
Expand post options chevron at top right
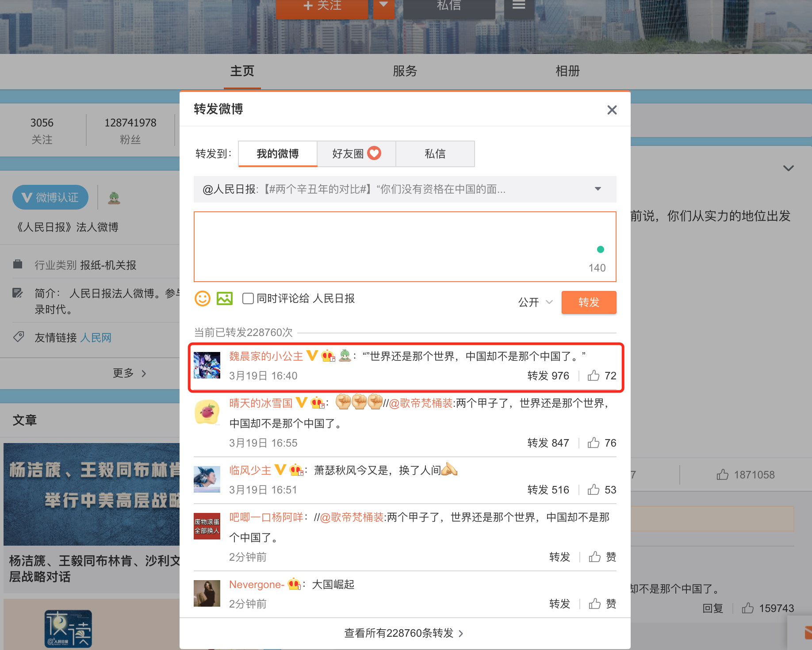(788, 168)
